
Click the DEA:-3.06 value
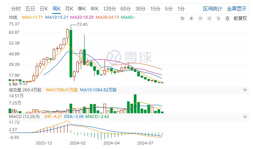click(x=74, y=116)
